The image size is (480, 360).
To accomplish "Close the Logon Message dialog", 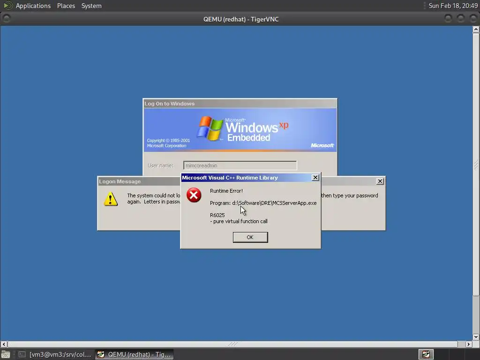I will click(x=380, y=181).
